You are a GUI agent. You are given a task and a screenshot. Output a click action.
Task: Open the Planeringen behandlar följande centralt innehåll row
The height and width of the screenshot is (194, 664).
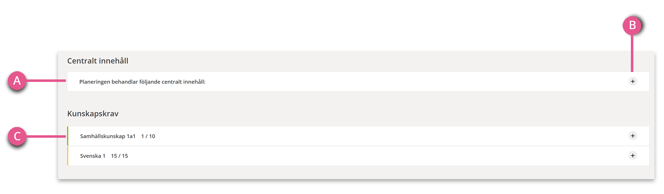pyautogui.click(x=358, y=81)
